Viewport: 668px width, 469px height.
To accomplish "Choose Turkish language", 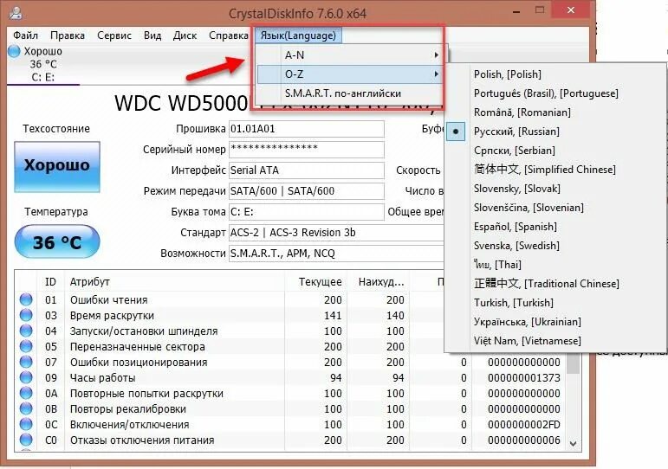I will (556, 303).
